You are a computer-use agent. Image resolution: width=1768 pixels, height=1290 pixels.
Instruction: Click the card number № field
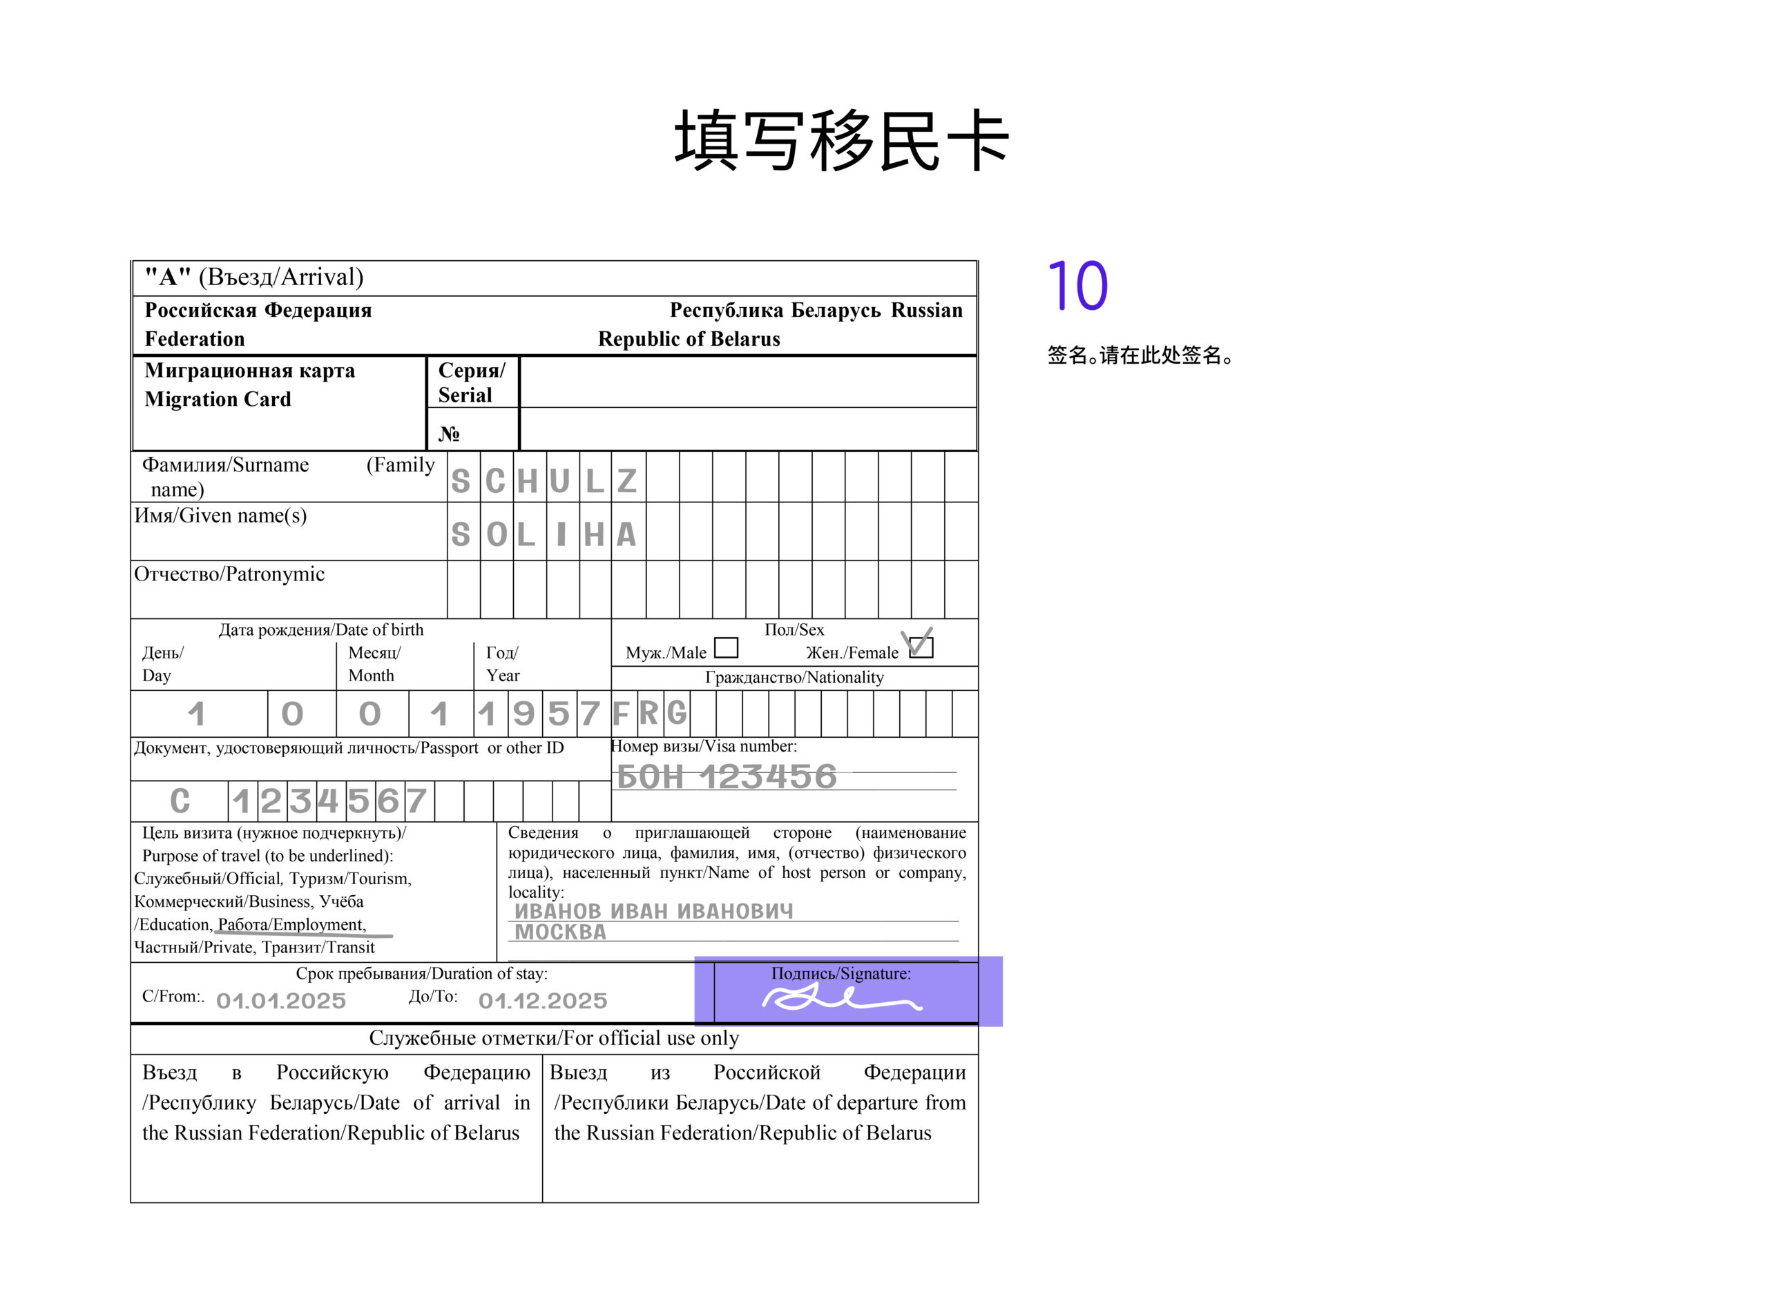pos(748,429)
